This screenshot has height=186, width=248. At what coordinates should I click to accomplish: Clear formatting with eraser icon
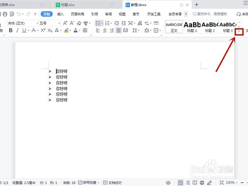[x=79, y=23]
